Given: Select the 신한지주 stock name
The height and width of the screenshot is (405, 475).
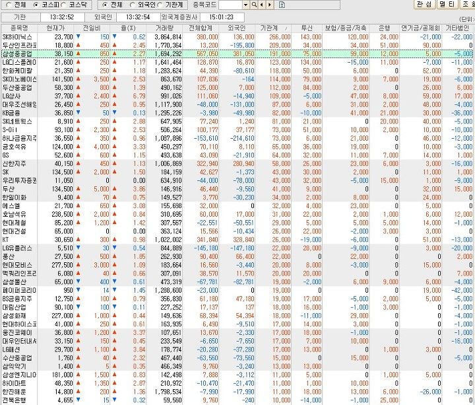Looking at the screenshot, I should pos(14,164).
